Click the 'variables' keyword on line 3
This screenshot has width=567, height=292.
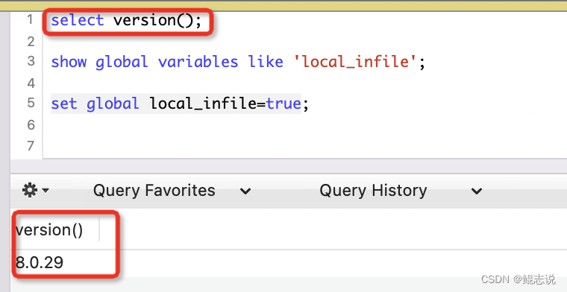(x=198, y=62)
